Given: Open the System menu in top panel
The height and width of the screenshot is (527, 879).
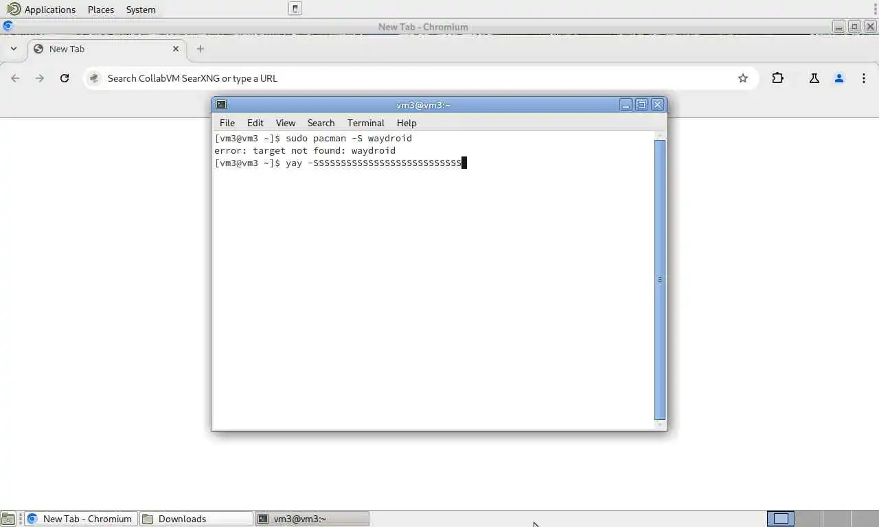Looking at the screenshot, I should 141,10.
